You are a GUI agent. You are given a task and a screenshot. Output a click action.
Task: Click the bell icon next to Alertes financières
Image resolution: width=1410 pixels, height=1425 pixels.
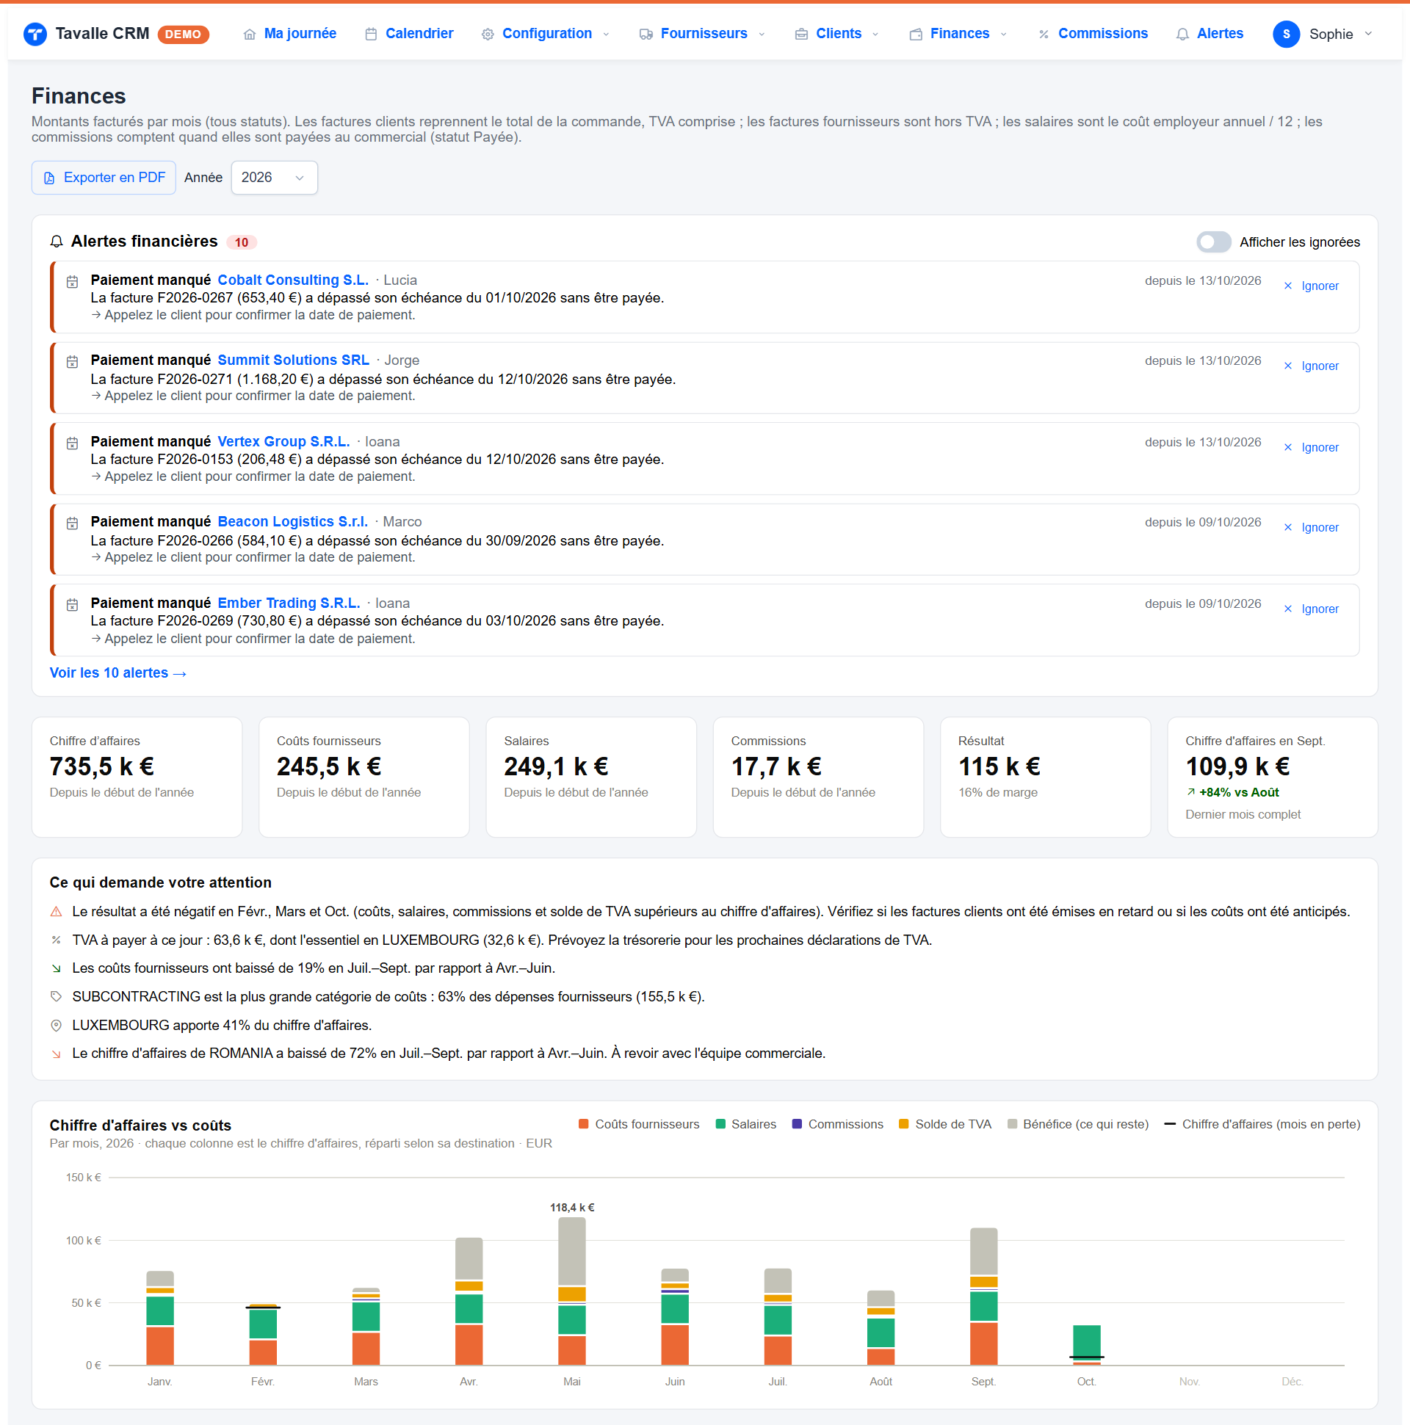[56, 242]
